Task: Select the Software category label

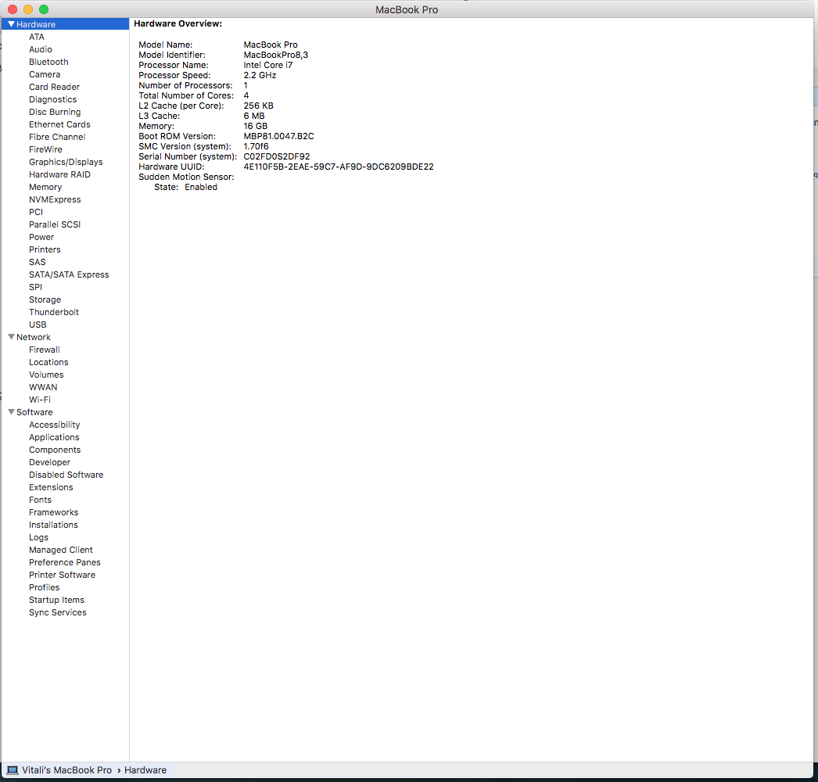Action: tap(34, 412)
